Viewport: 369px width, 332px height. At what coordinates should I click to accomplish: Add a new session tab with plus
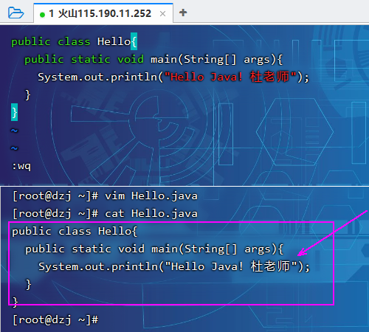point(183,13)
